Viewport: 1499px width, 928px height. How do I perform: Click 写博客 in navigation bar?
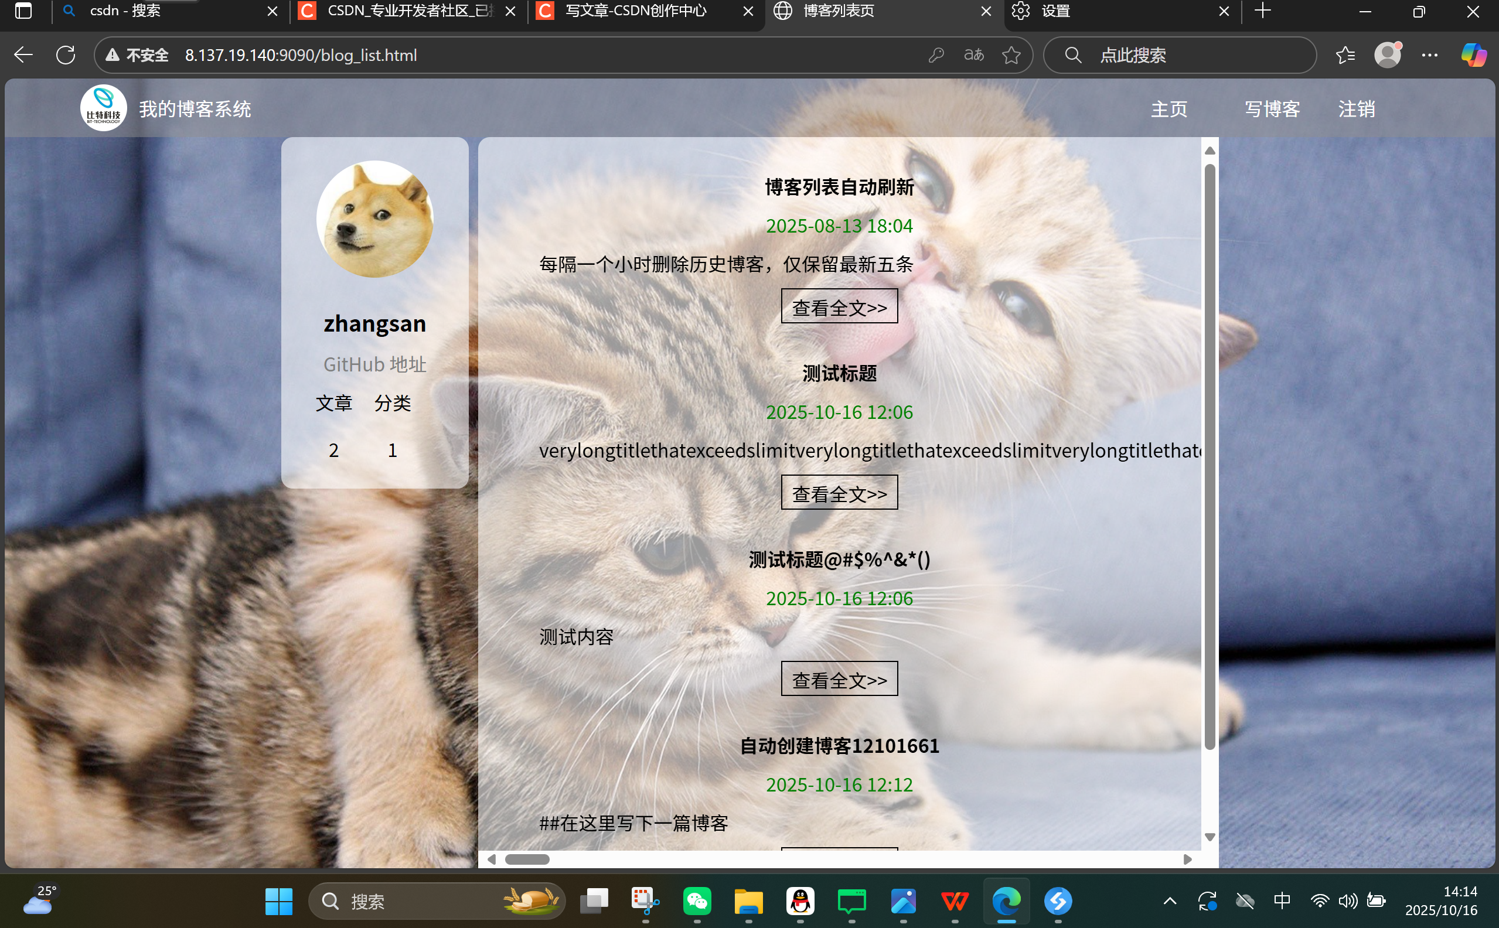click(1272, 109)
